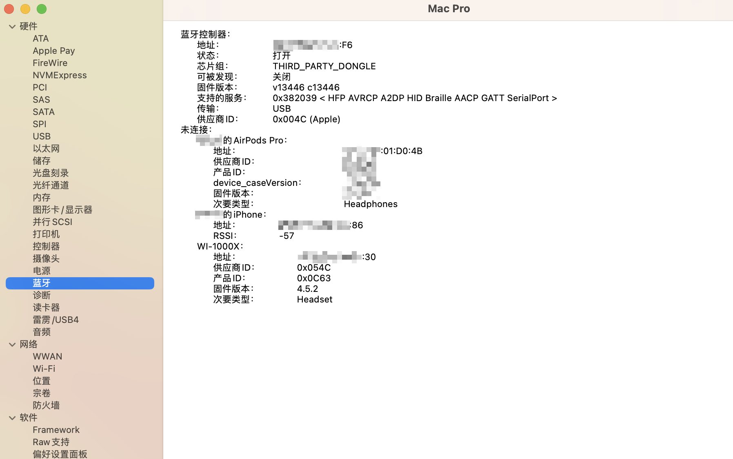Screen dimensions: 733x459
Task: Select WWAN under 网络
Action: pyautogui.click(x=47, y=356)
